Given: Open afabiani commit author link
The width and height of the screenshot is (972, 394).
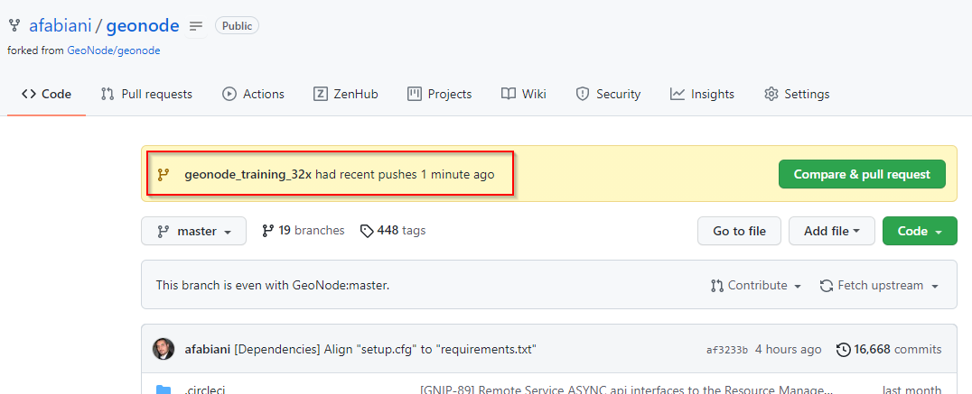Looking at the screenshot, I should click(208, 350).
